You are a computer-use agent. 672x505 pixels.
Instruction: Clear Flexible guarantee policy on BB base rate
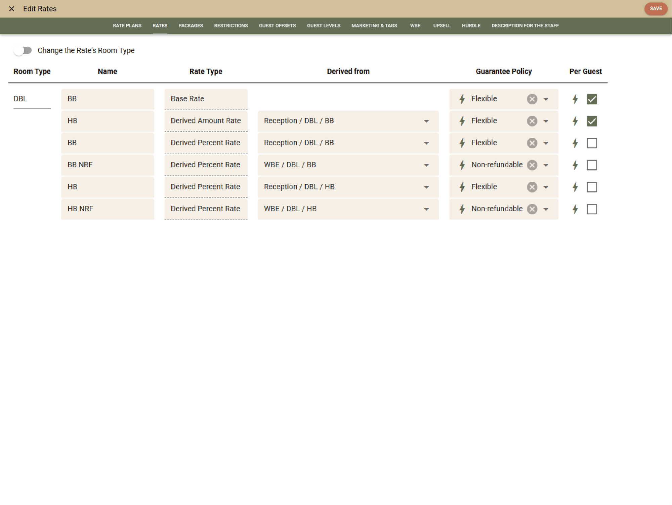(532, 99)
